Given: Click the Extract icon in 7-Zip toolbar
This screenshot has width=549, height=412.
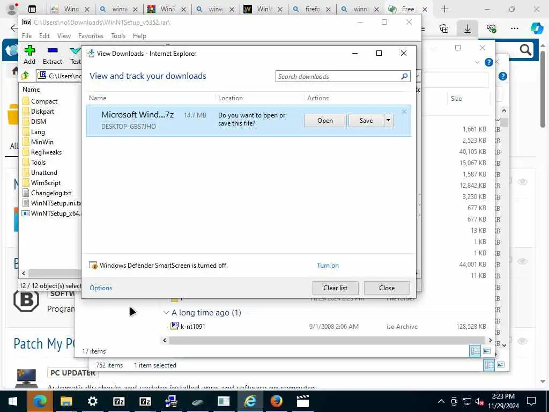Looking at the screenshot, I should pos(53,55).
